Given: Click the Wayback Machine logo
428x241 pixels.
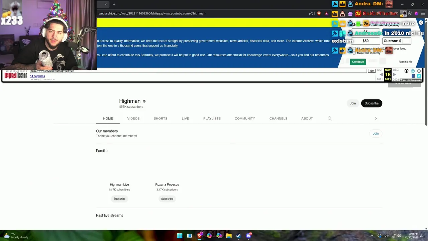Looking at the screenshot, I should click(16, 75).
